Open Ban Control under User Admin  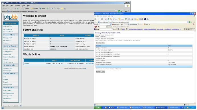tap(7, 91)
